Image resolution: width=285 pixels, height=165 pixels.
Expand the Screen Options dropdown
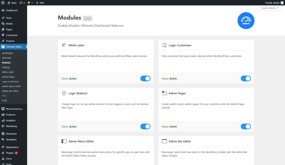(x=270, y=8)
